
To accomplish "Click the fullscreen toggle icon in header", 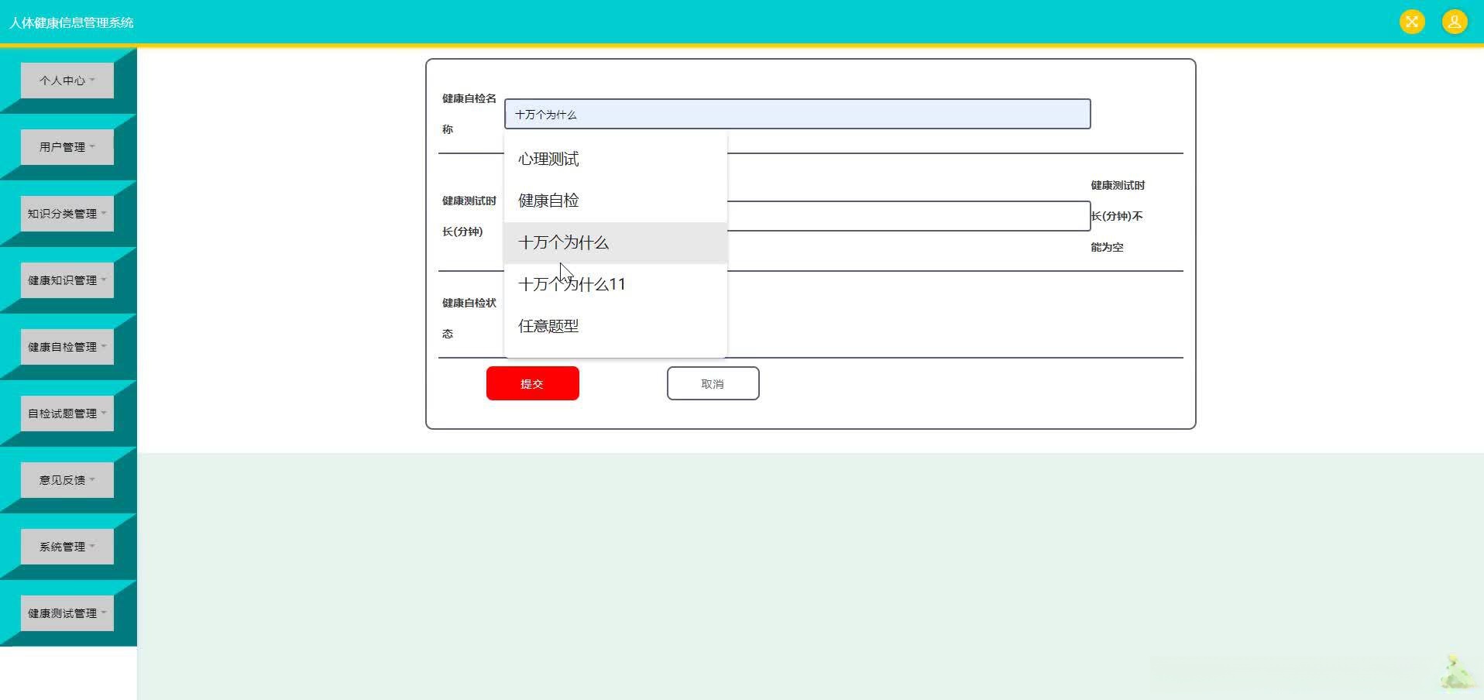I will (1412, 22).
